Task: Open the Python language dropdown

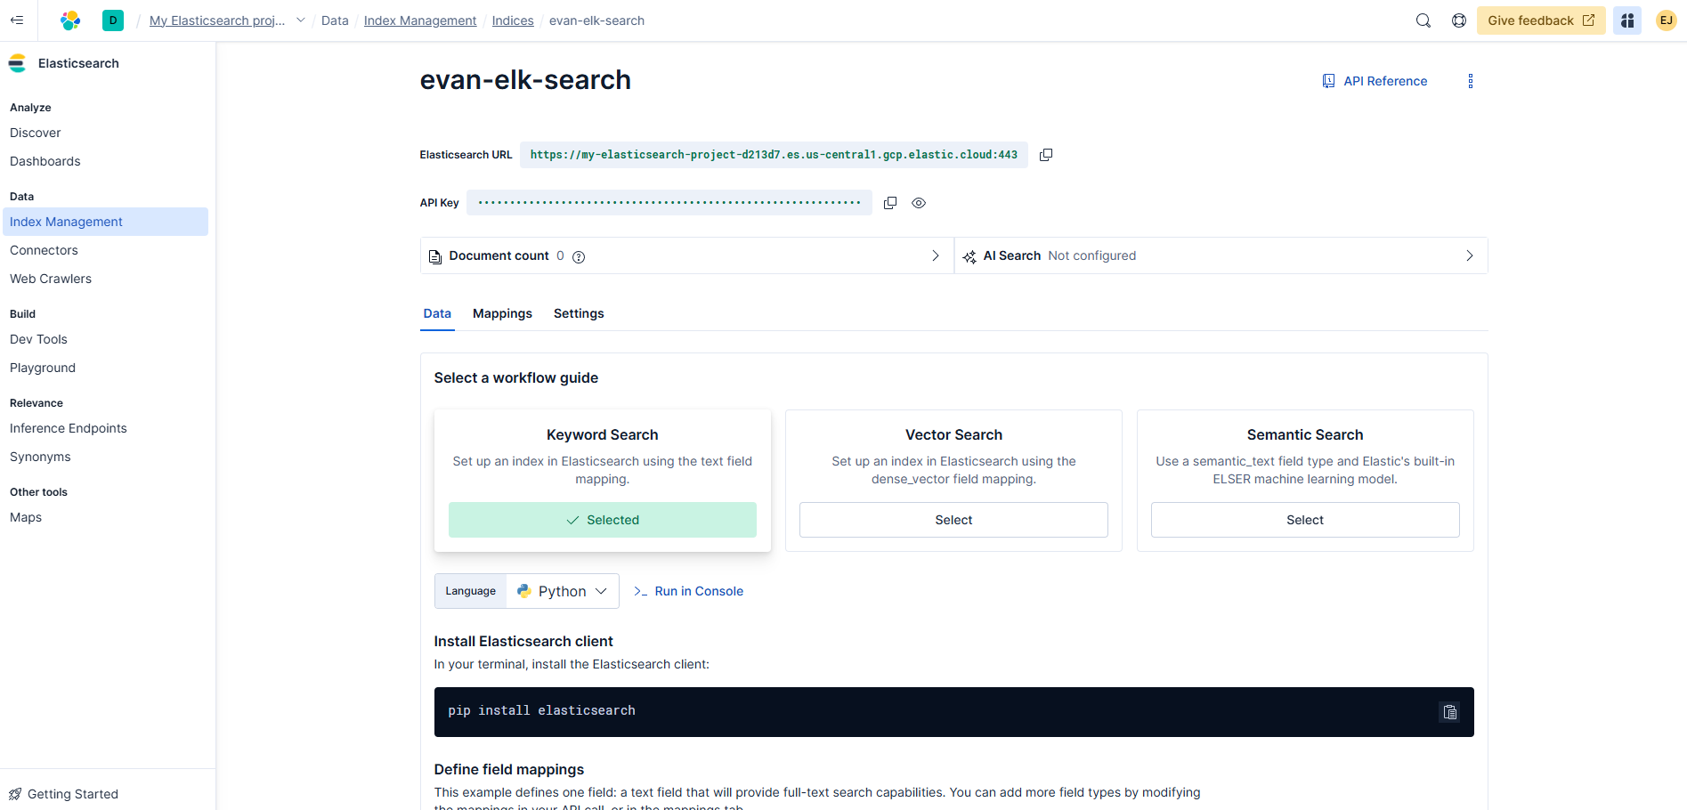Action: pos(563,591)
